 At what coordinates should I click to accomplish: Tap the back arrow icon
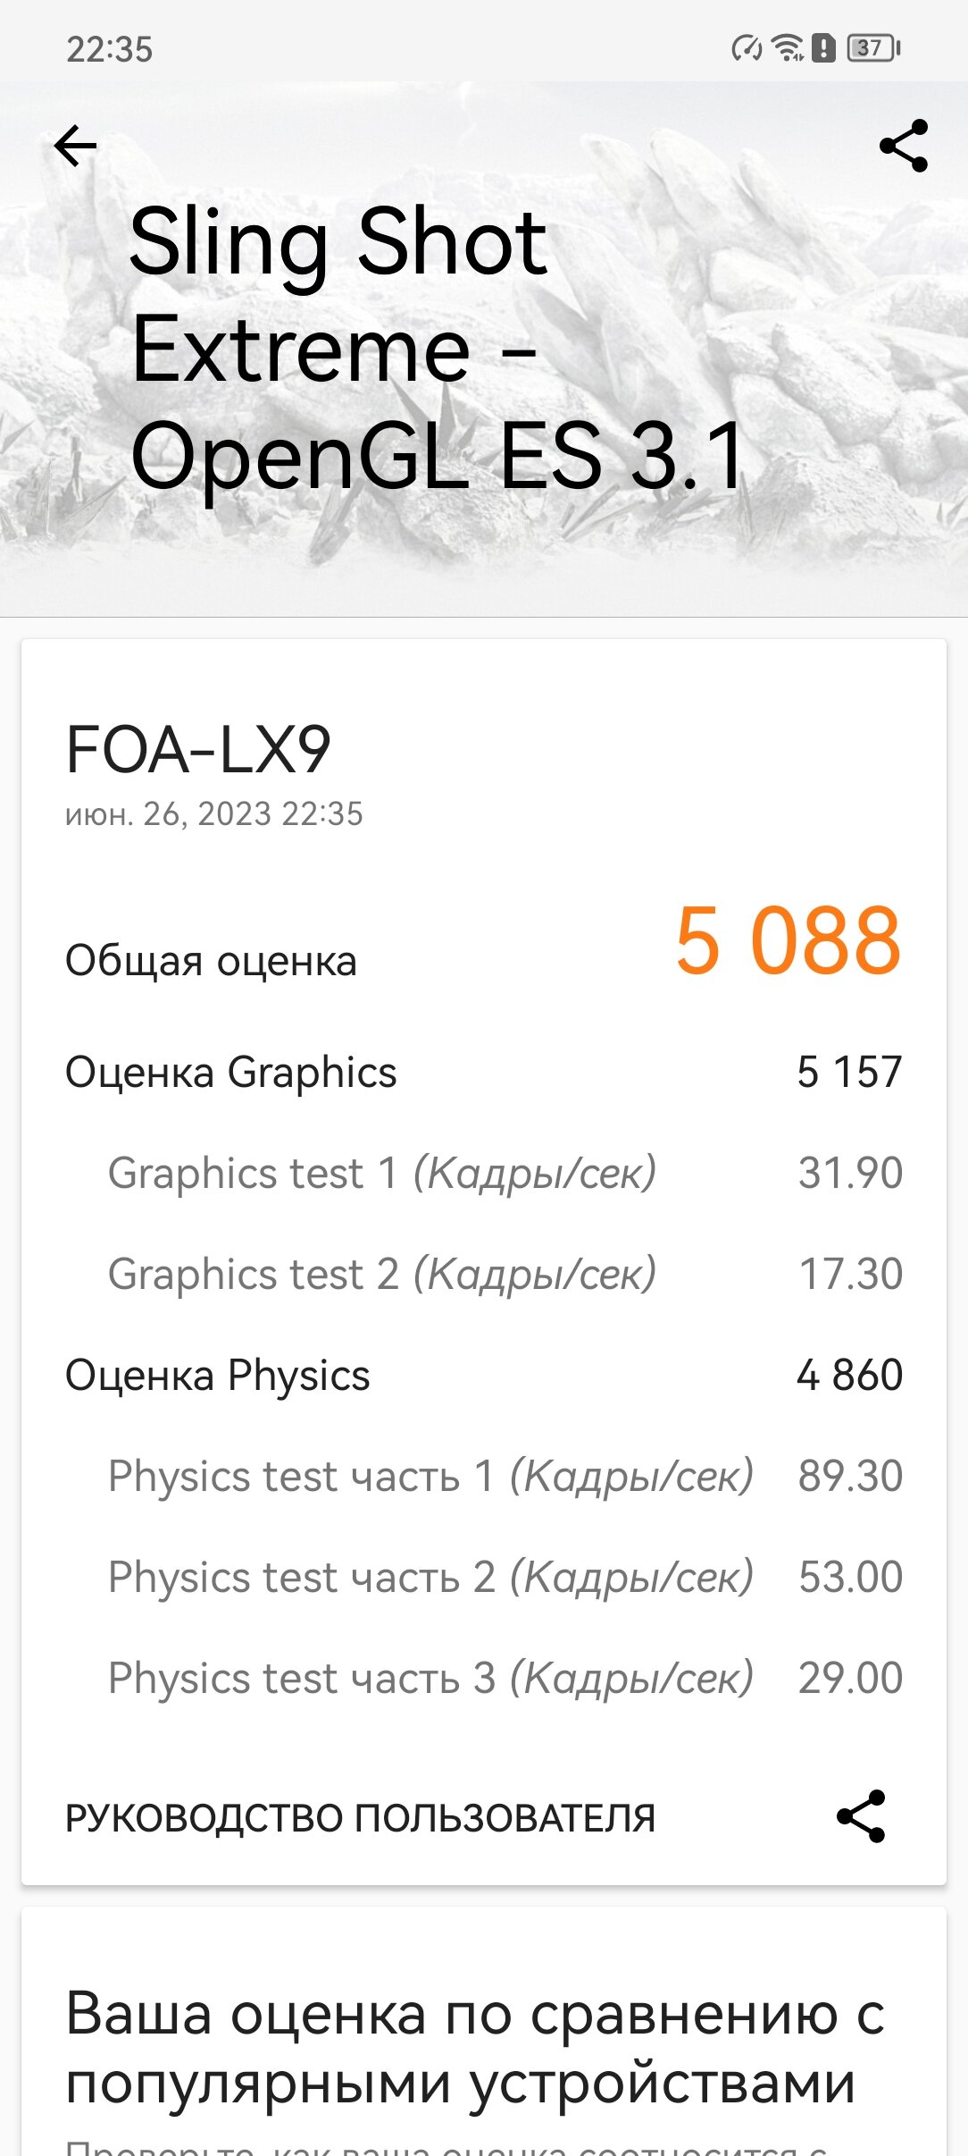(x=75, y=146)
